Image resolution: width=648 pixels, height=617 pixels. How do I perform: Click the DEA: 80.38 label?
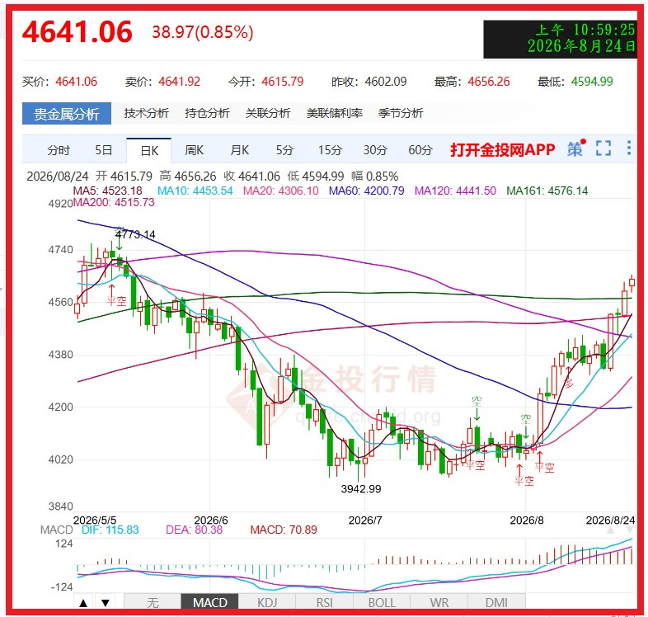click(x=194, y=530)
